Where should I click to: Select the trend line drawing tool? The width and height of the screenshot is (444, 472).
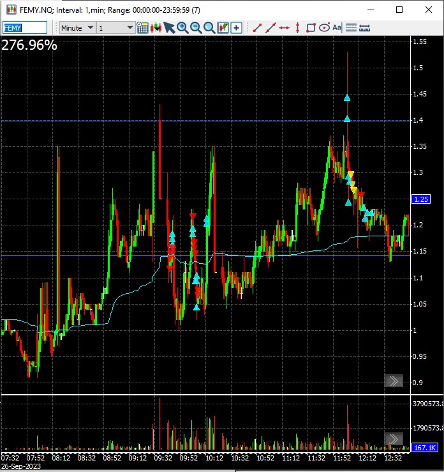click(x=257, y=27)
